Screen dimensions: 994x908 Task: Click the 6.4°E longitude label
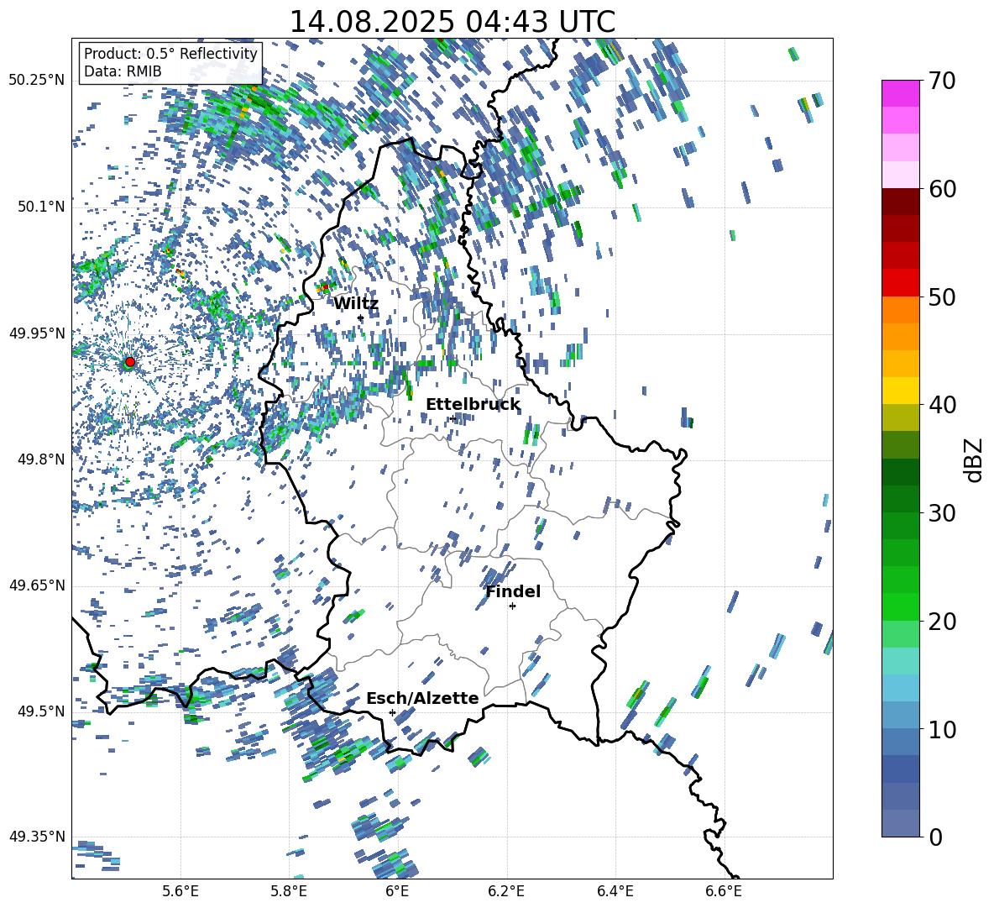coord(615,891)
